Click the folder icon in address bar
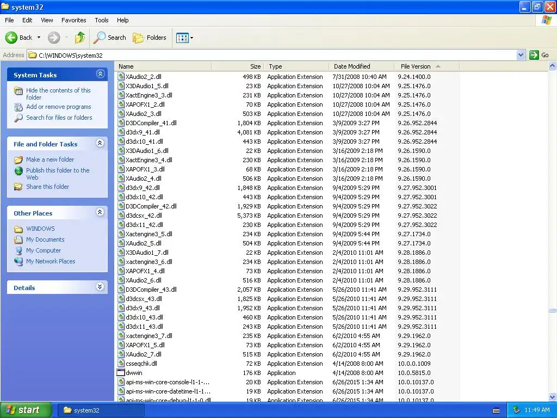 [x=33, y=55]
